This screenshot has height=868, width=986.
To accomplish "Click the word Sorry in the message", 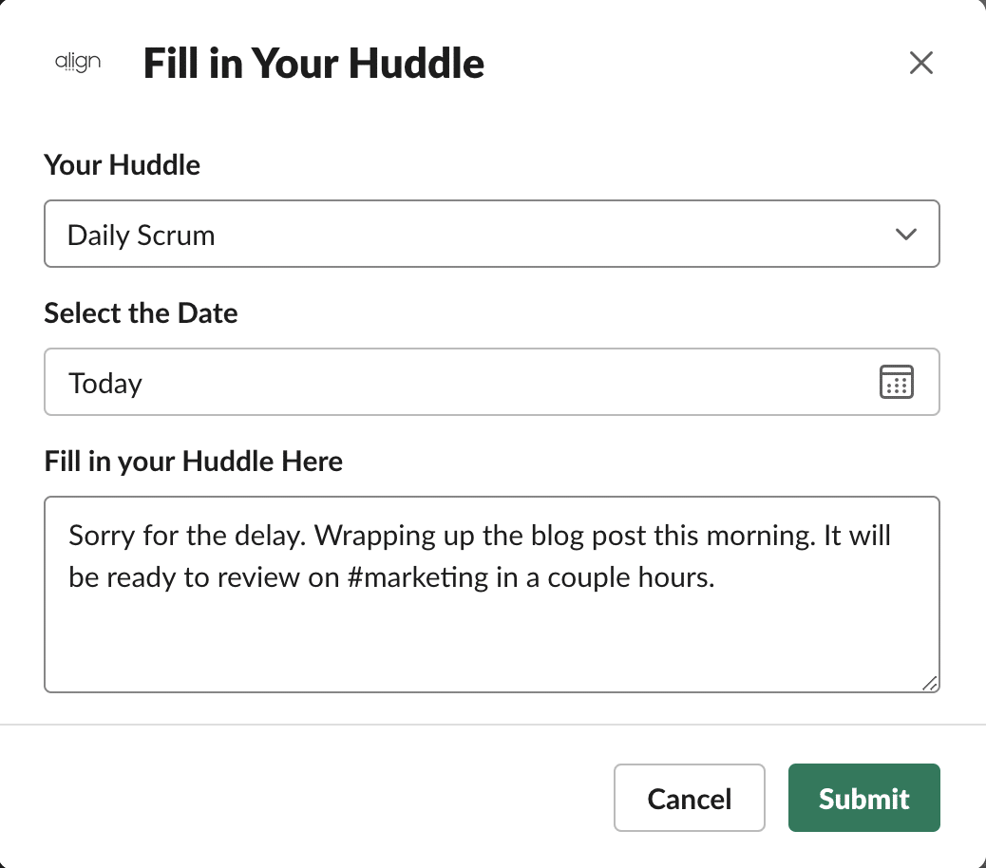I will click(x=103, y=536).
